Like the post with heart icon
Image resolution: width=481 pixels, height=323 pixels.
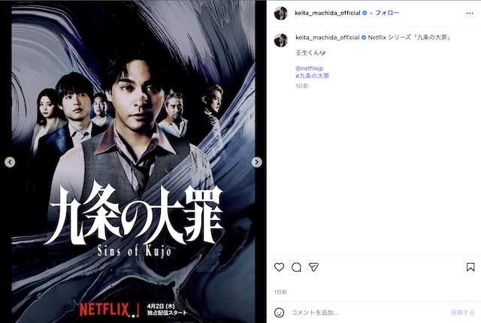(279, 267)
